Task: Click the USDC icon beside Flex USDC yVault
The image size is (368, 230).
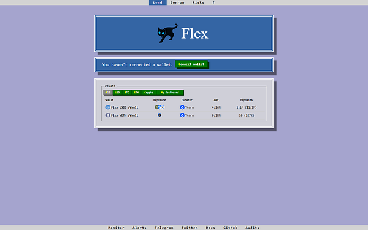Action: tap(108, 107)
